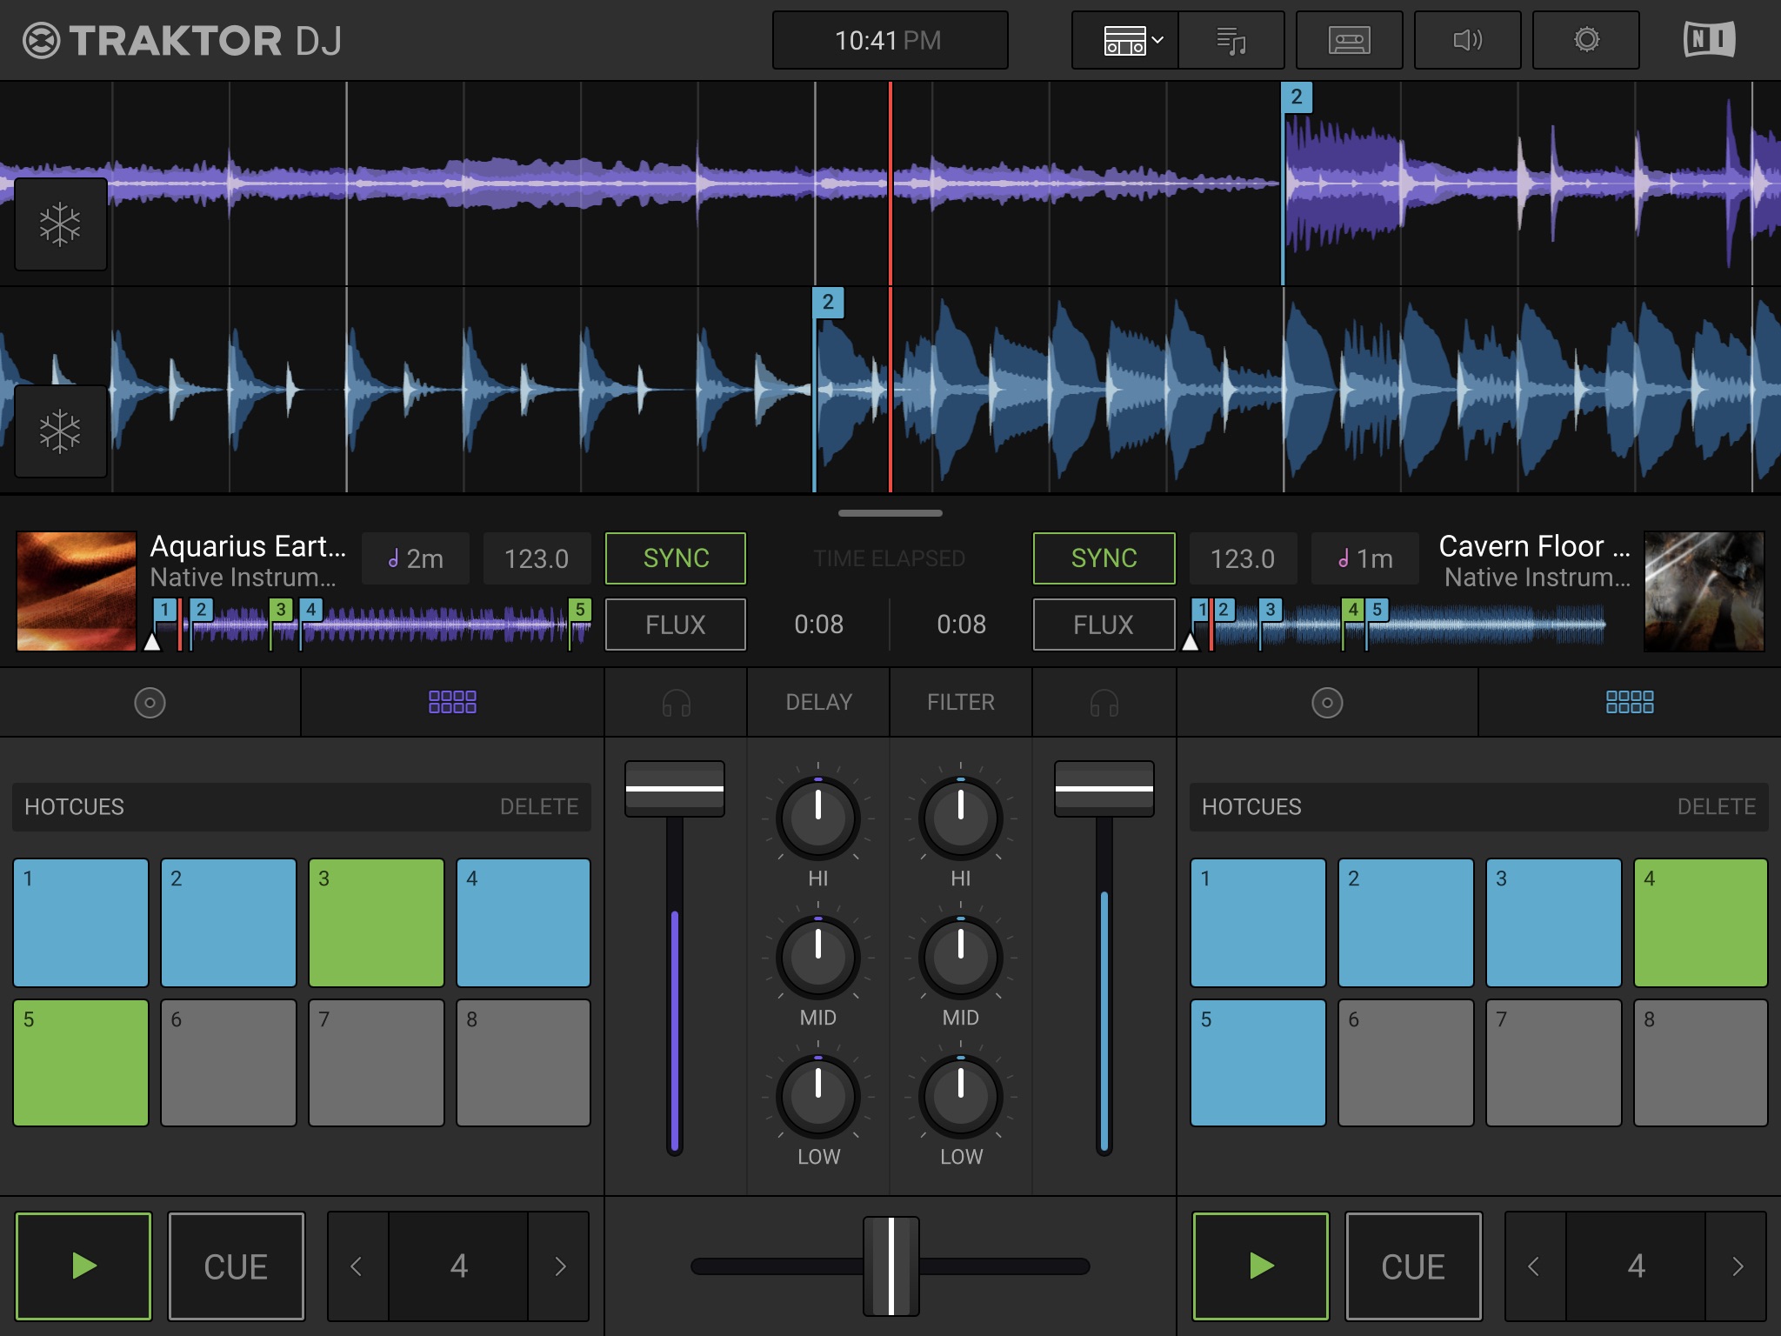
Task: Tap the freeze snowflake icon on the blue waveform
Action: [x=60, y=431]
